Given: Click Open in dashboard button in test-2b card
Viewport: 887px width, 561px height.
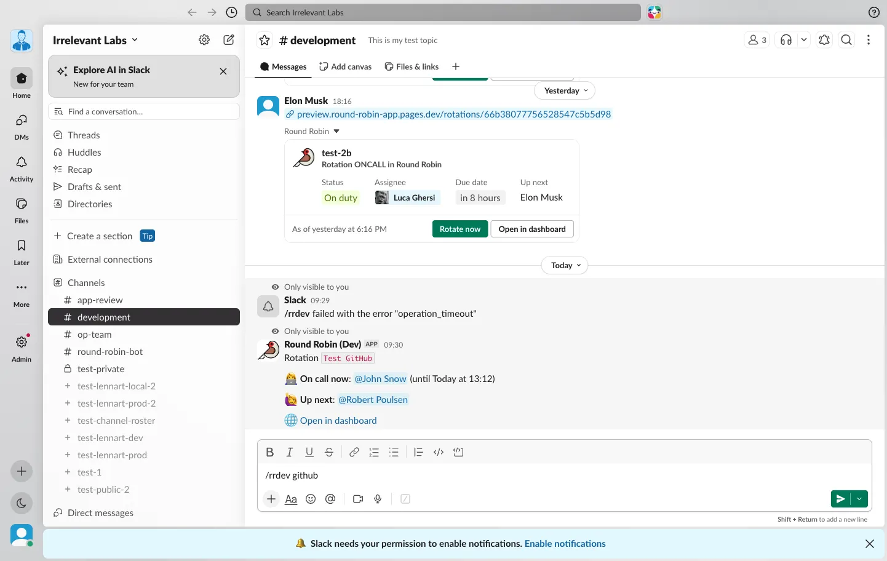Looking at the screenshot, I should click(x=532, y=229).
